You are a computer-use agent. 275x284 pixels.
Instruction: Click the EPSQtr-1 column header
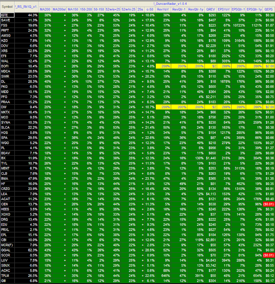pyautogui.click(x=239, y=10)
